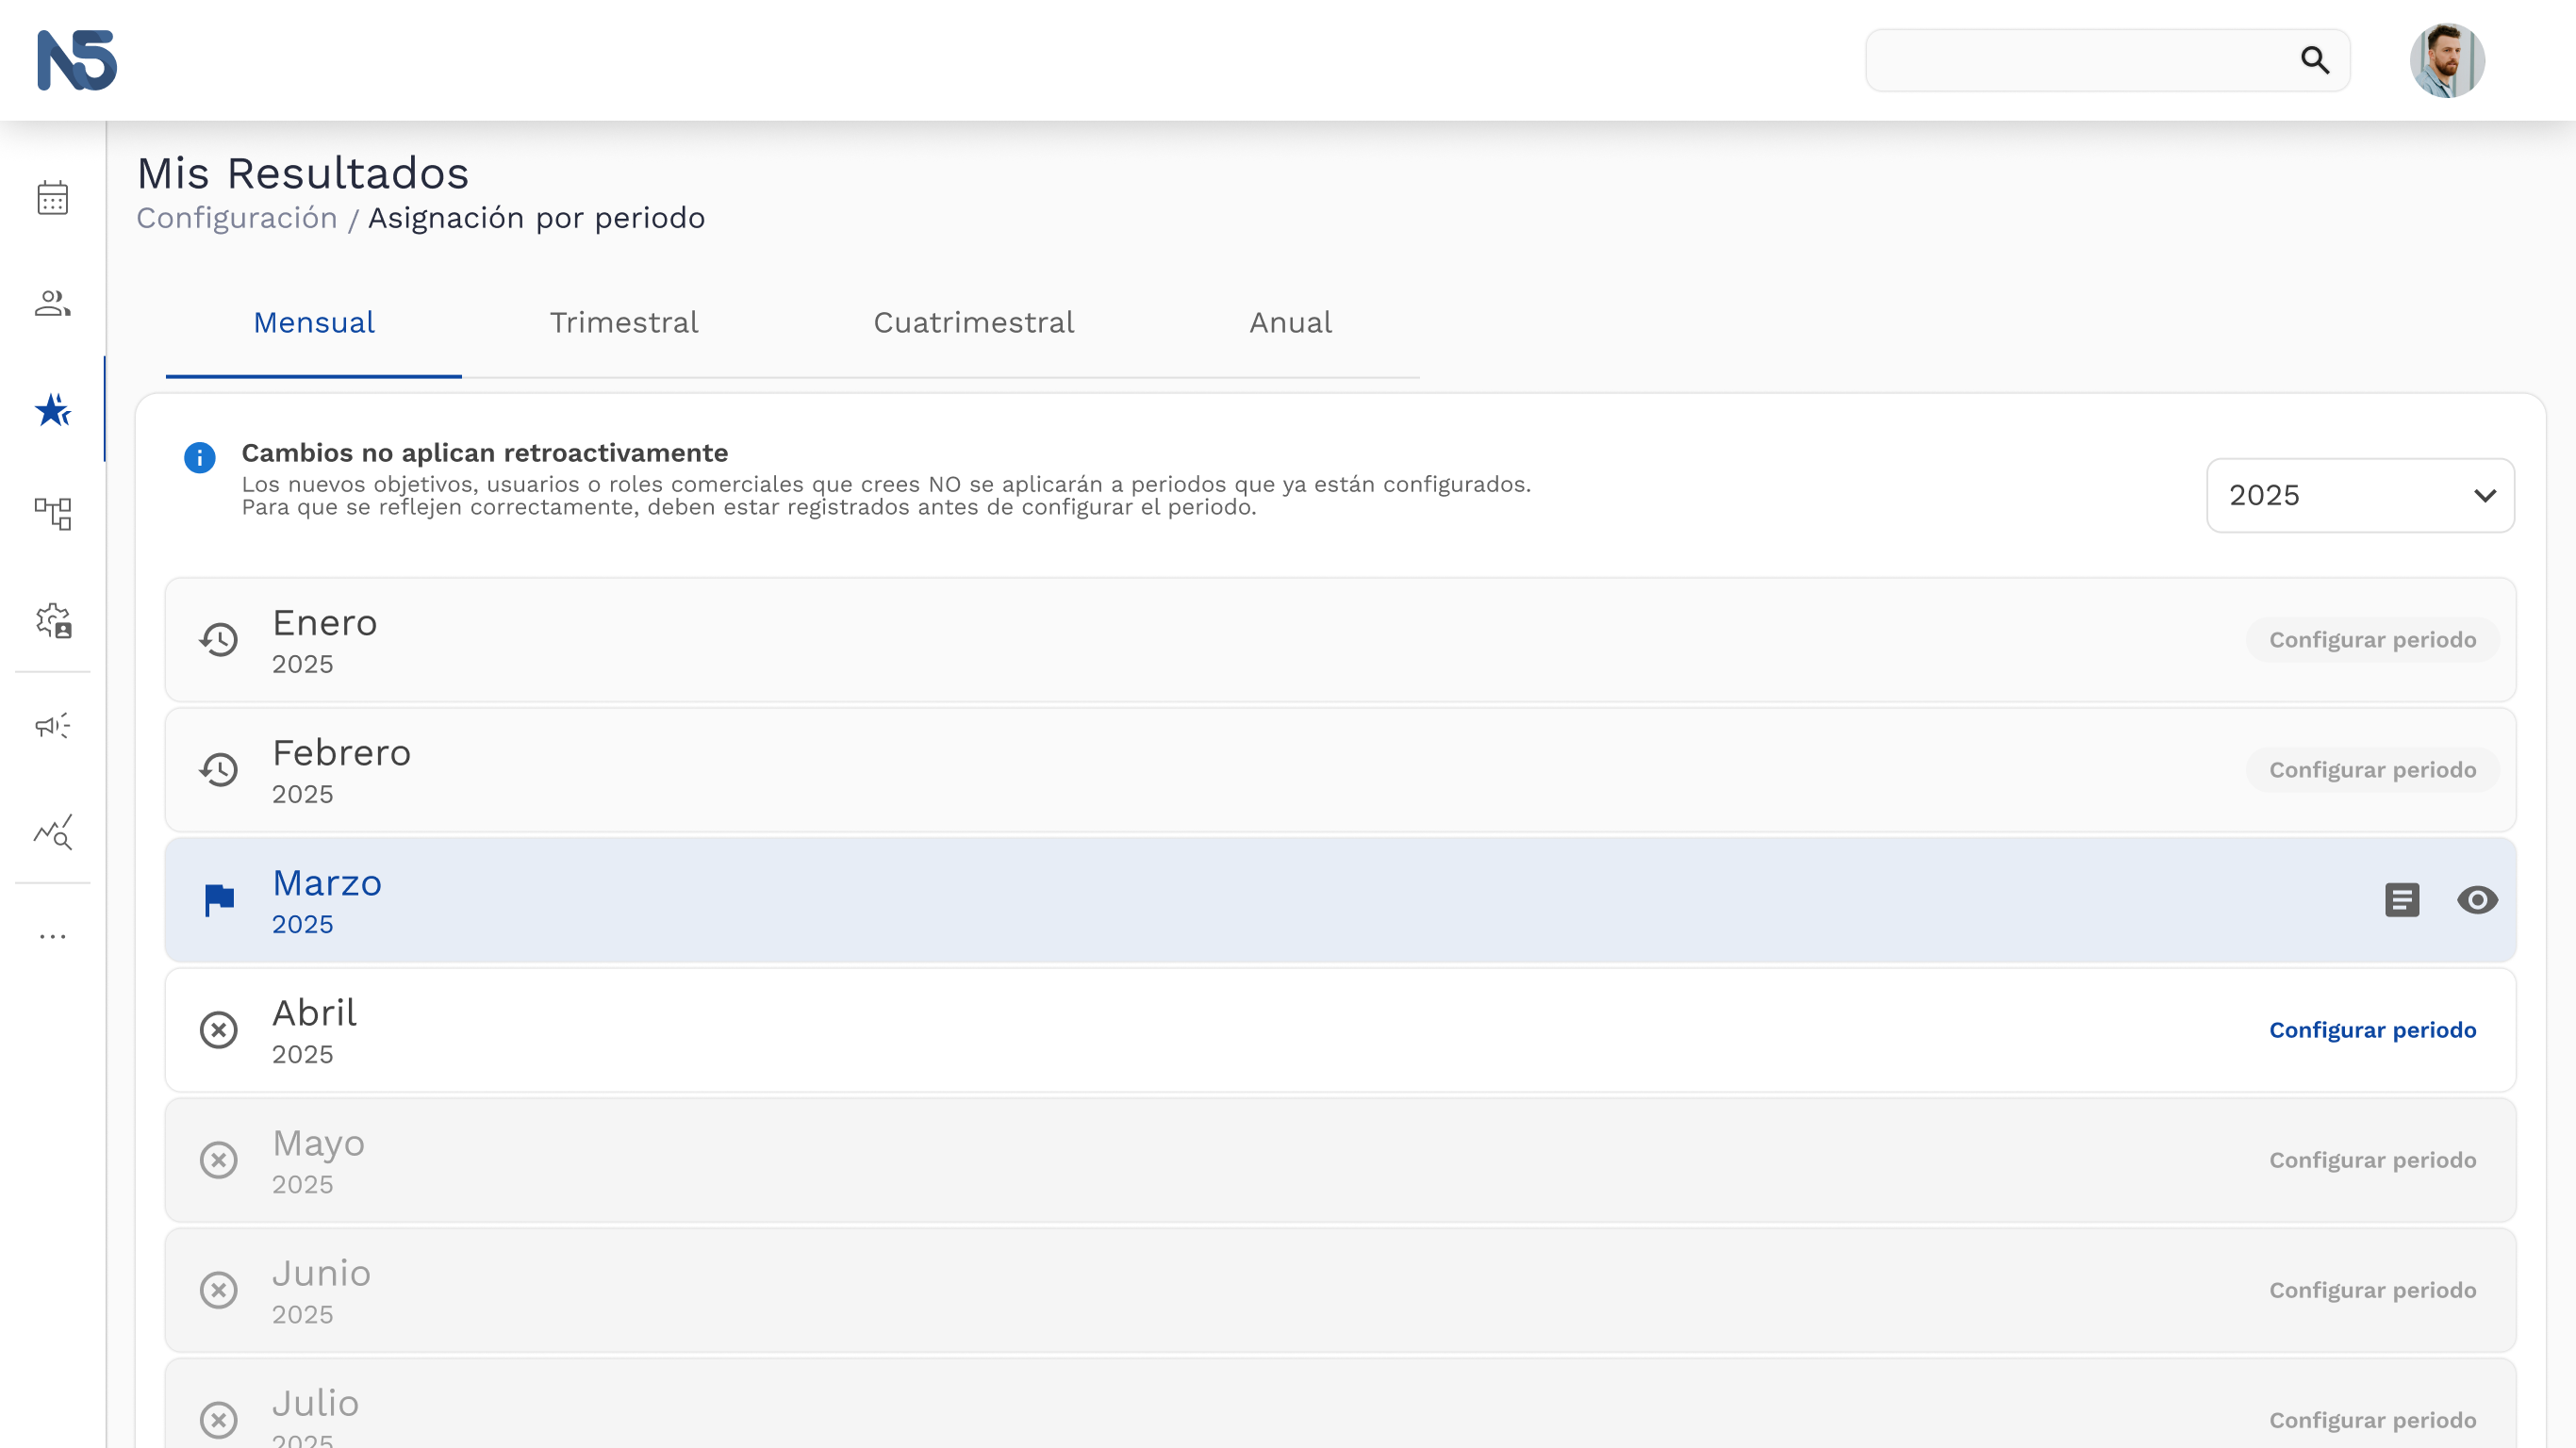Open the chart analytics search icon

(x=53, y=831)
